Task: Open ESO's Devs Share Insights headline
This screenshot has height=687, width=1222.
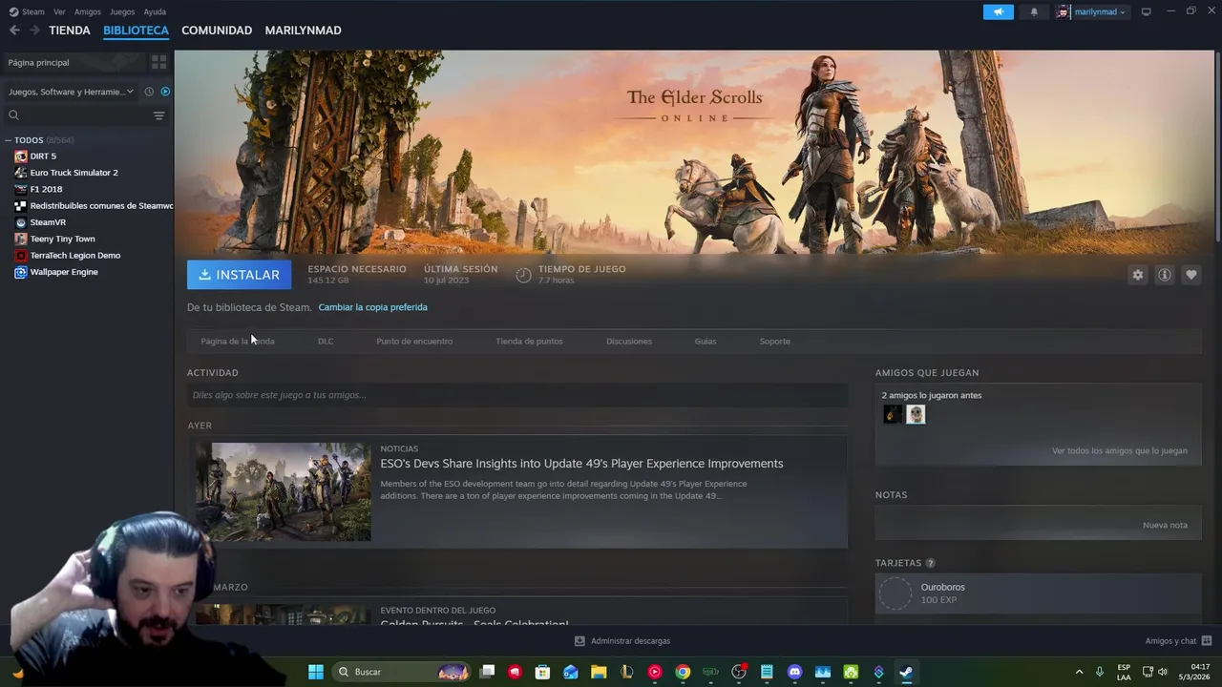Action: (x=581, y=464)
